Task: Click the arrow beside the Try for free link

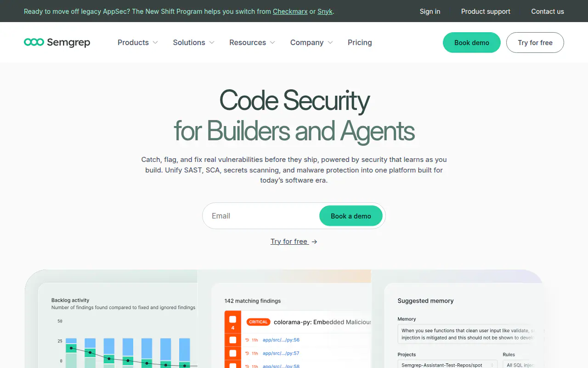Action: pyautogui.click(x=314, y=241)
